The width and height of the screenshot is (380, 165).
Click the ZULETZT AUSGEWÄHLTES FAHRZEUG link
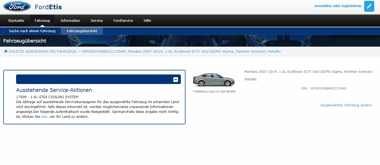145,52
